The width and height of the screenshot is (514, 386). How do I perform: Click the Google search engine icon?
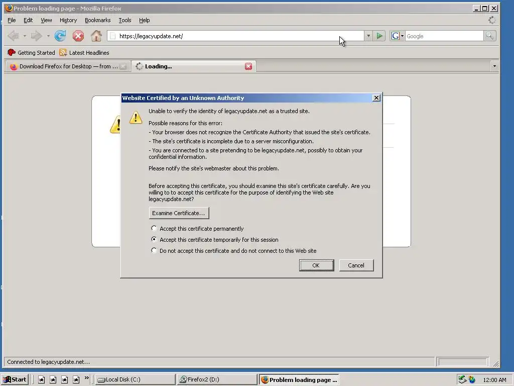pos(396,36)
